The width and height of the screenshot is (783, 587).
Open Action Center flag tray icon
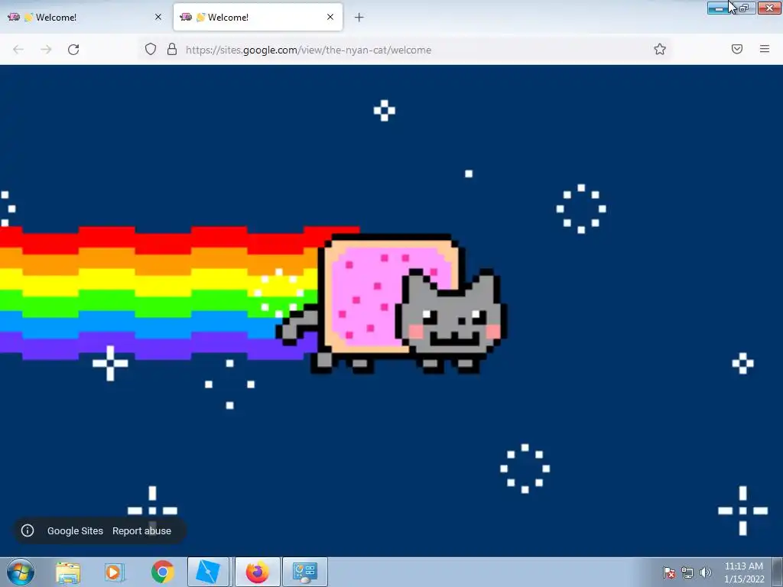coord(669,572)
